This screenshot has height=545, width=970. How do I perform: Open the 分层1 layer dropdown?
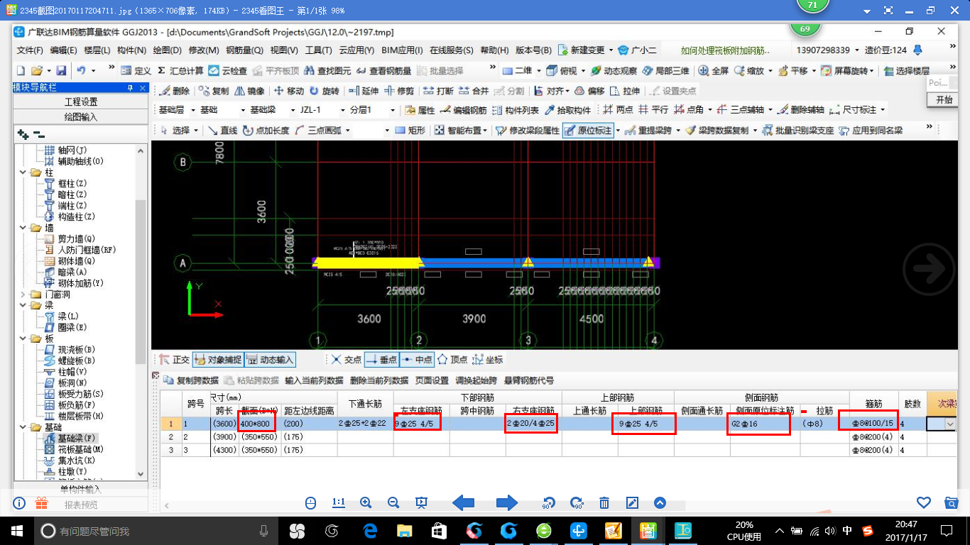pyautogui.click(x=391, y=110)
